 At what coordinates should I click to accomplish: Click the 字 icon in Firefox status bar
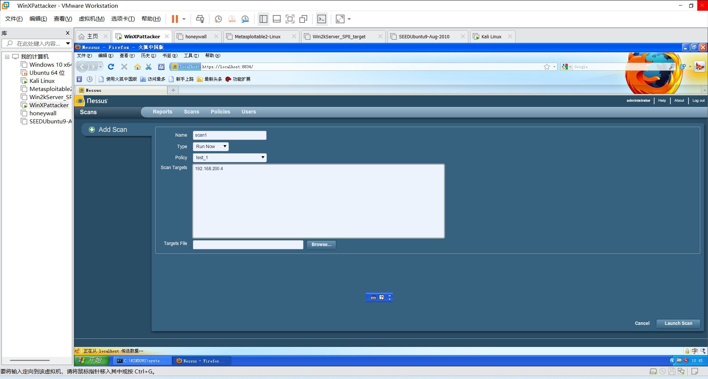(x=695, y=351)
